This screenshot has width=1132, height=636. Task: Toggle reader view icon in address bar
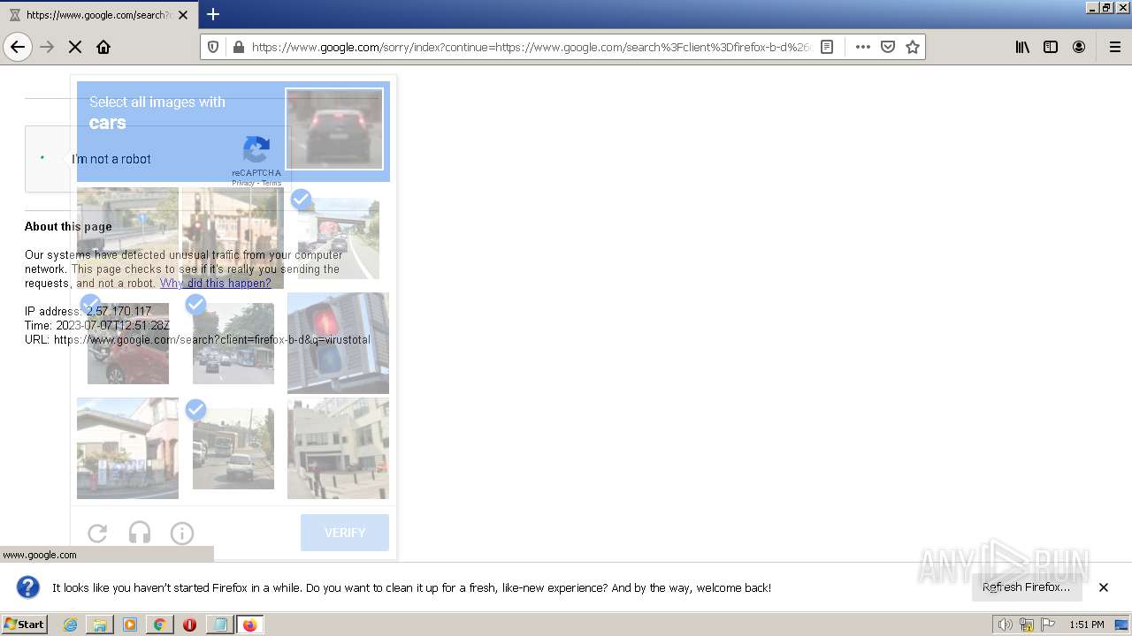[x=827, y=47]
